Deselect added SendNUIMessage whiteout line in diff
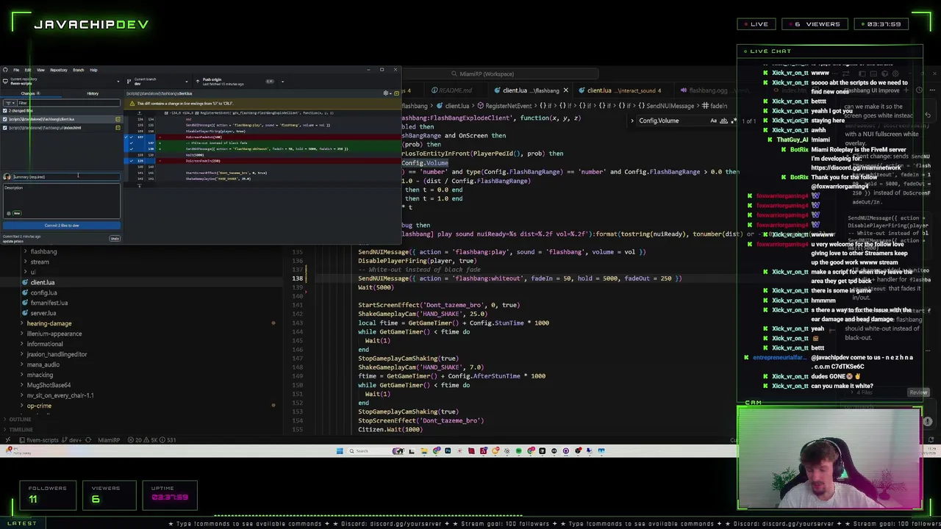The image size is (941, 529). coord(132,149)
